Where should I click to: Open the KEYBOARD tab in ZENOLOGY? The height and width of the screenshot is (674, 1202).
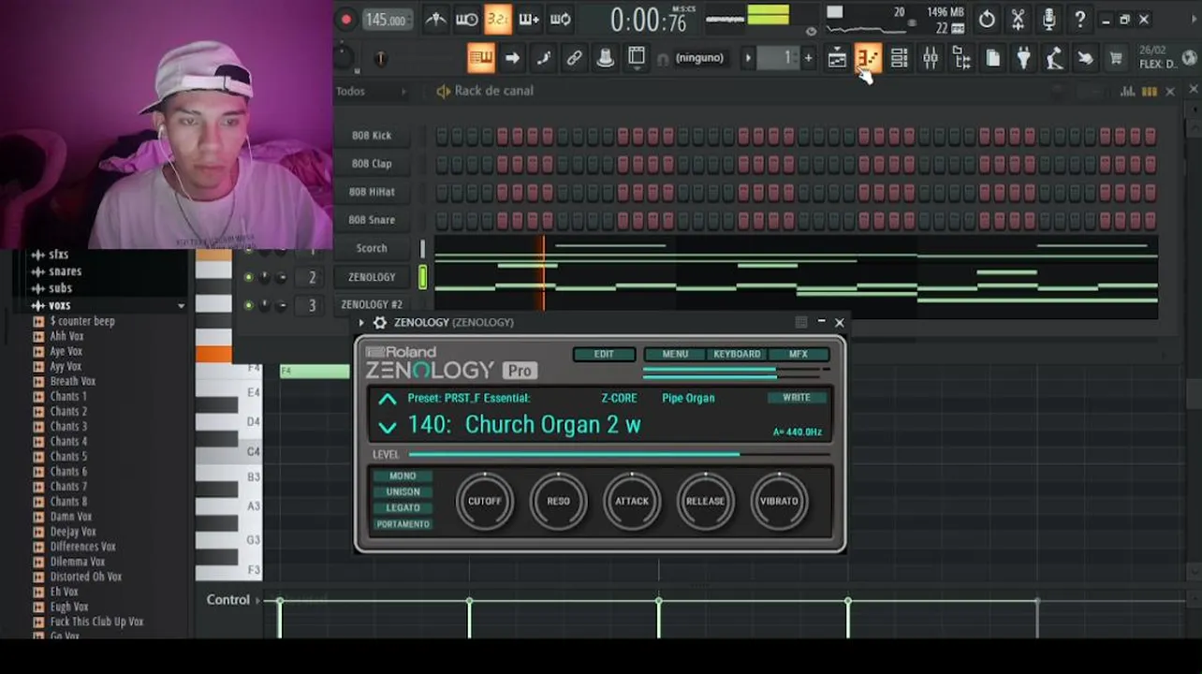[737, 354]
